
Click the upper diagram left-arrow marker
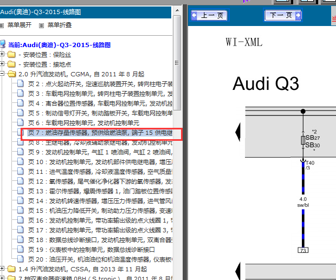[238, 132]
